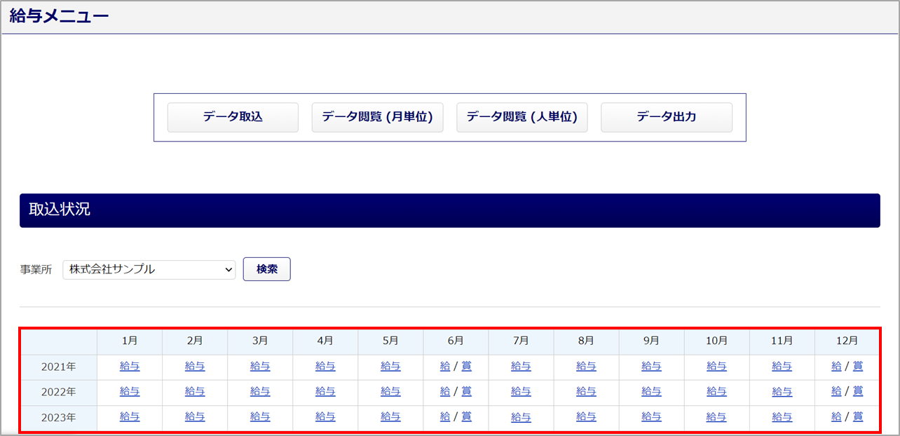
Task: Open 給与 link for April 2023
Action: 325,416
